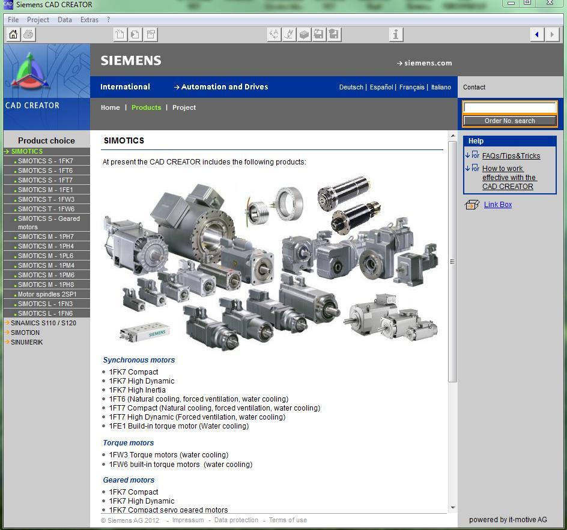This screenshot has width=567, height=530.
Task: Click the first disk save icon
Action: tap(319, 35)
